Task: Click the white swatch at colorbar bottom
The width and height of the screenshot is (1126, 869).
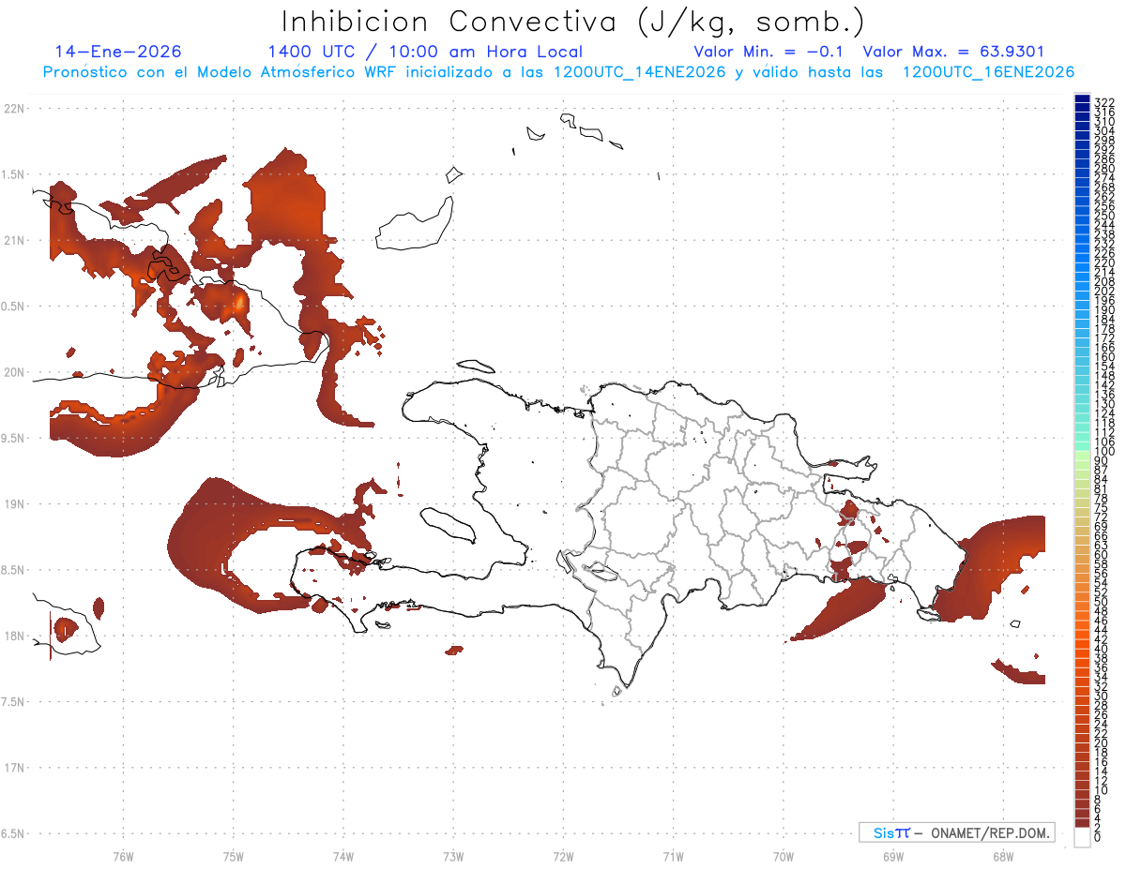Action: [x=1082, y=838]
